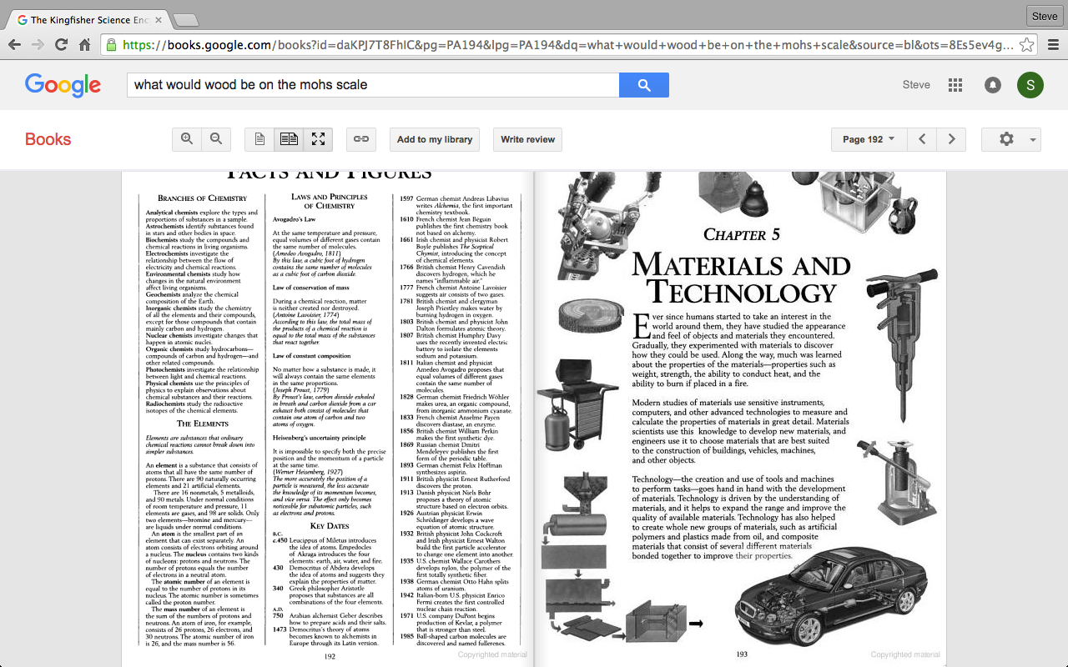Click the blue search magnifier button
This screenshot has width=1068, height=667.
click(643, 85)
